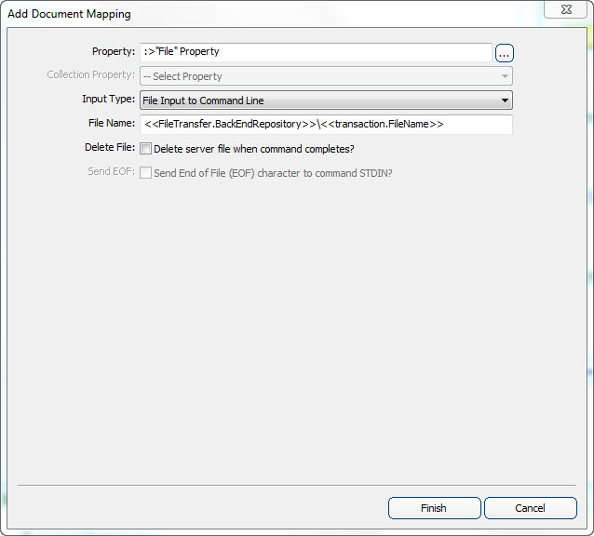Click inside the Property text field
This screenshot has width=594, height=536.
click(x=316, y=52)
